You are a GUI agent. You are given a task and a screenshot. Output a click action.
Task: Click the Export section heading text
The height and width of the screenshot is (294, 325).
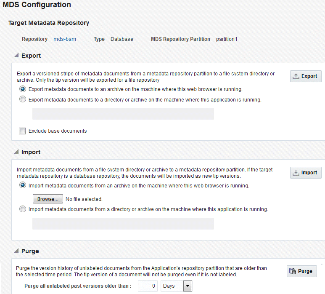tap(31, 56)
